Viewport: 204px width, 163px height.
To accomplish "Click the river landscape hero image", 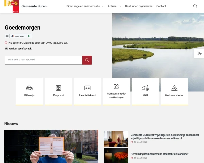I will 158,46.
